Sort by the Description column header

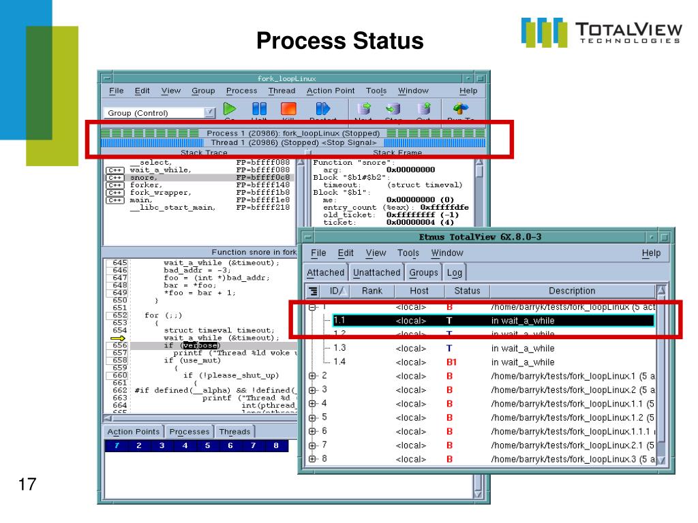[572, 291]
